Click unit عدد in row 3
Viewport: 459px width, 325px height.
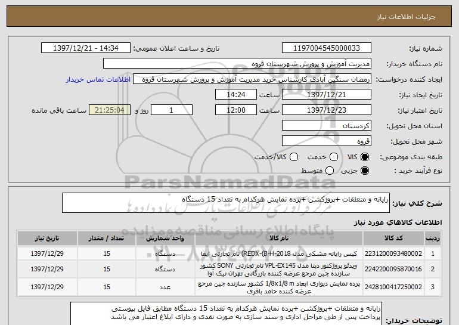click(165, 287)
